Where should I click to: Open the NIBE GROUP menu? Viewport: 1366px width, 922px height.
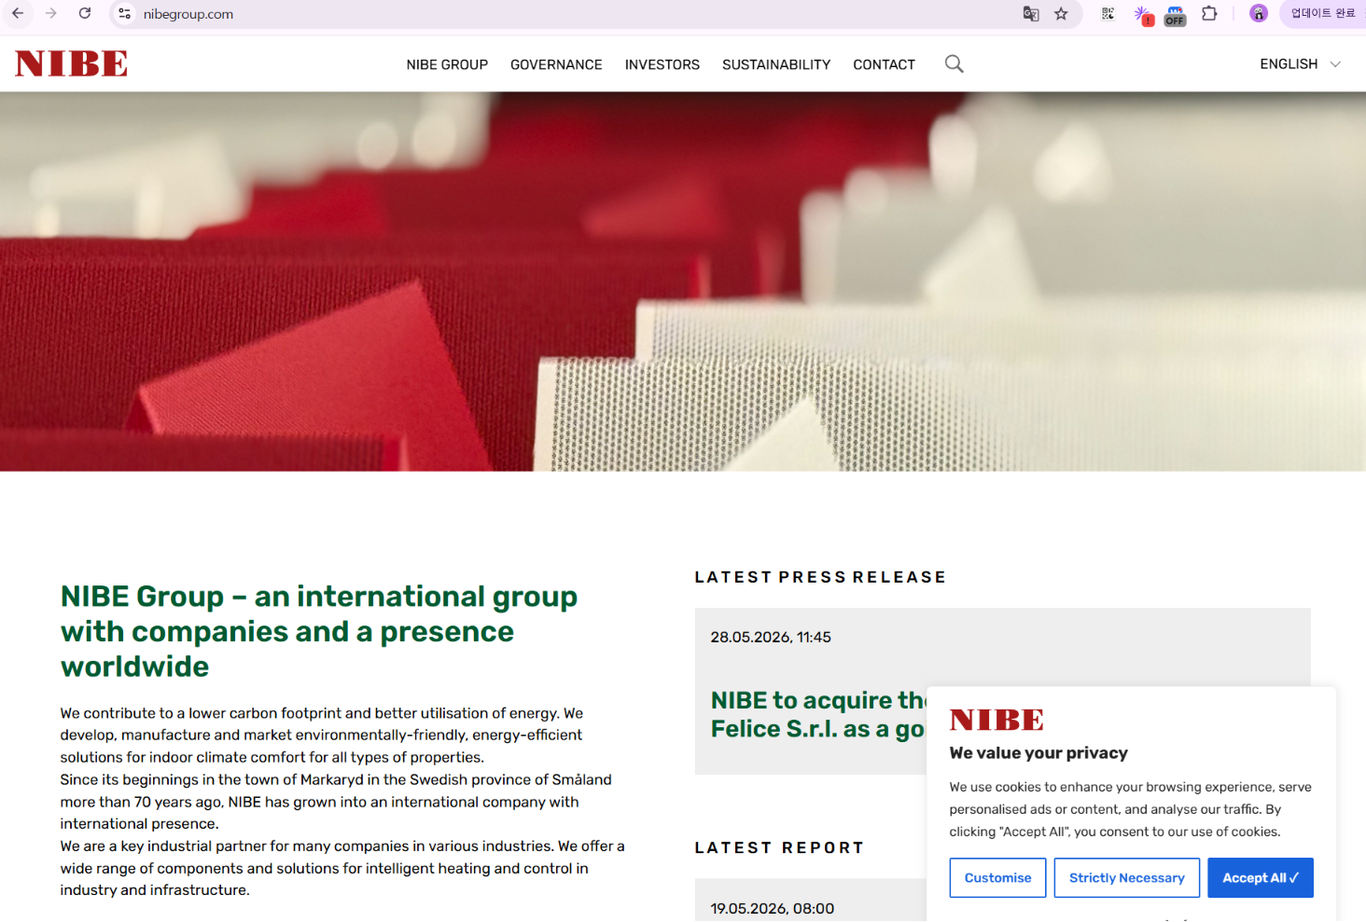(447, 64)
